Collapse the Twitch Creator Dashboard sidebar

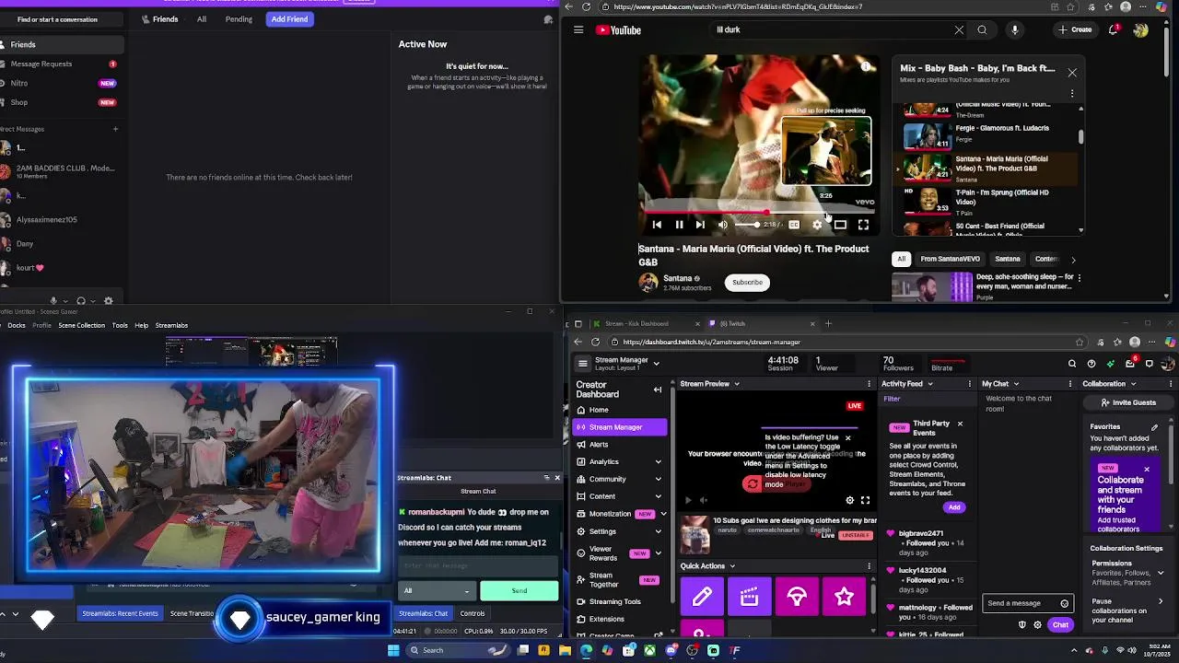click(x=658, y=390)
